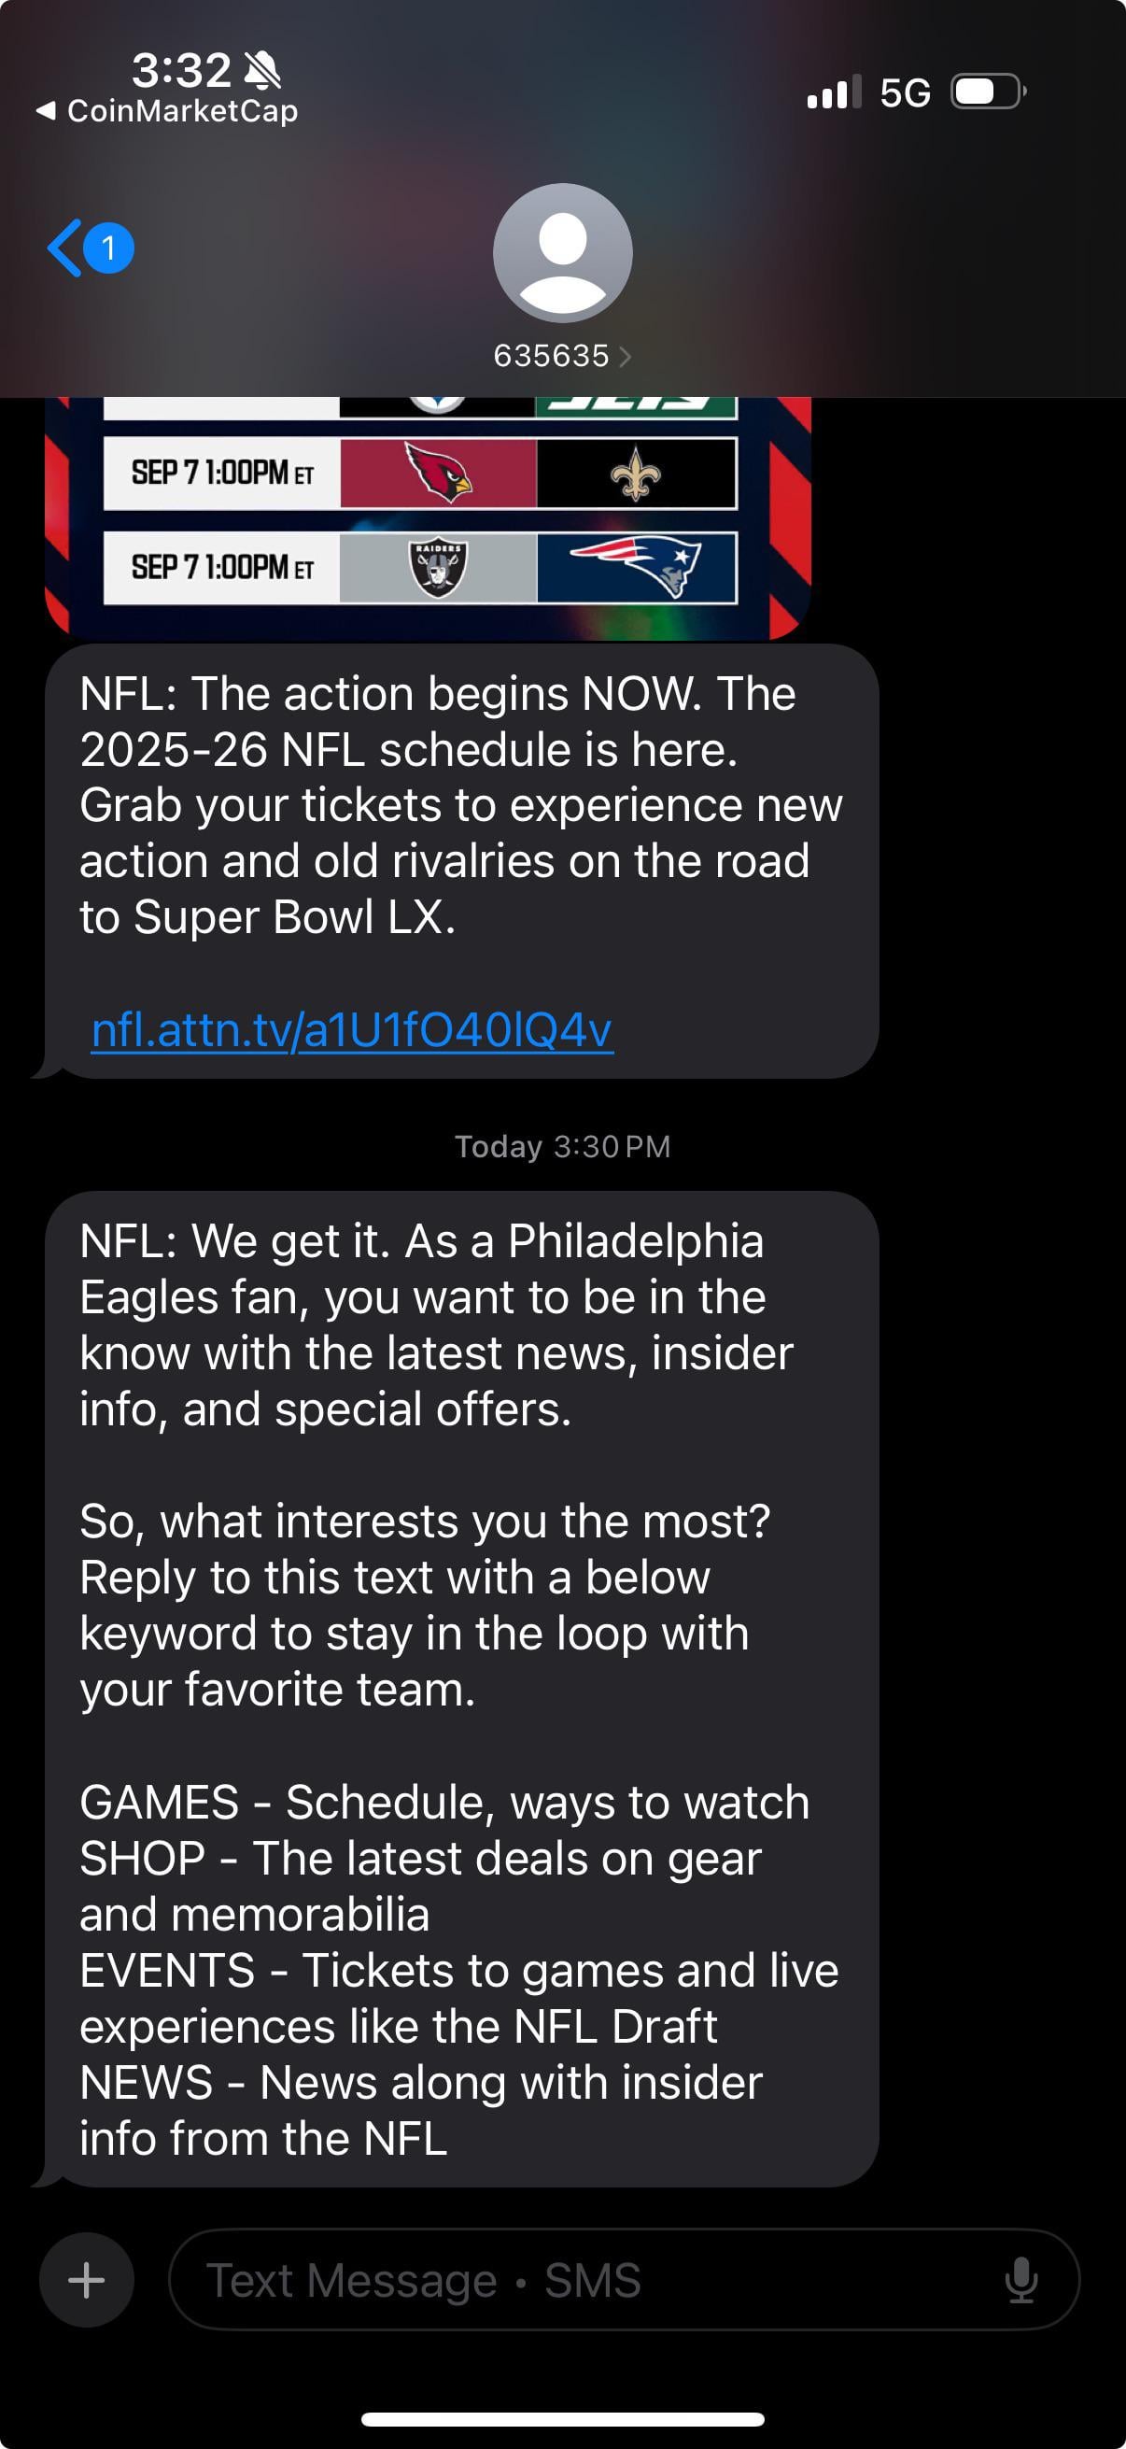Tap the silent mode bell indicator

pyautogui.click(x=262, y=70)
